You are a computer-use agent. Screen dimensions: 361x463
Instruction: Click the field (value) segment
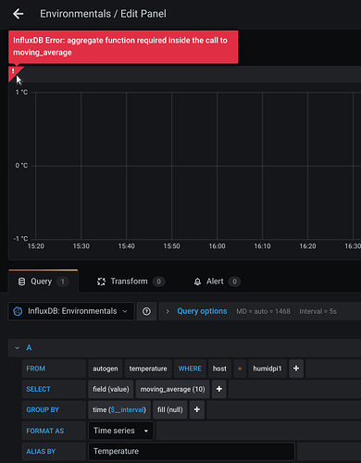(x=111, y=389)
